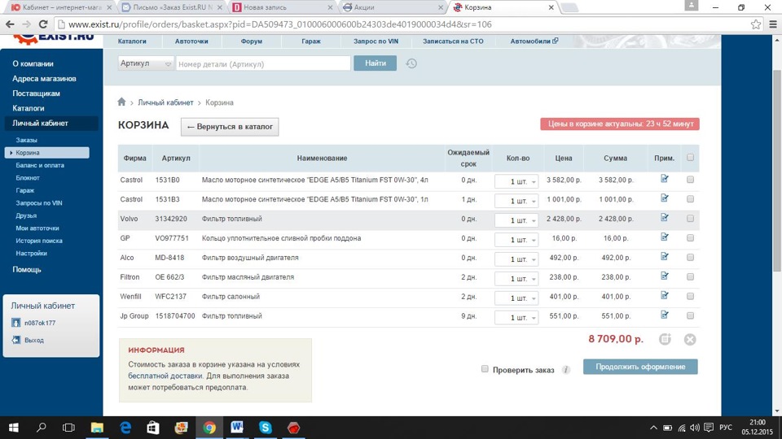The height and width of the screenshot is (439, 782).
Task: Toggle the select-all checkbox in table header
Action: (690, 157)
